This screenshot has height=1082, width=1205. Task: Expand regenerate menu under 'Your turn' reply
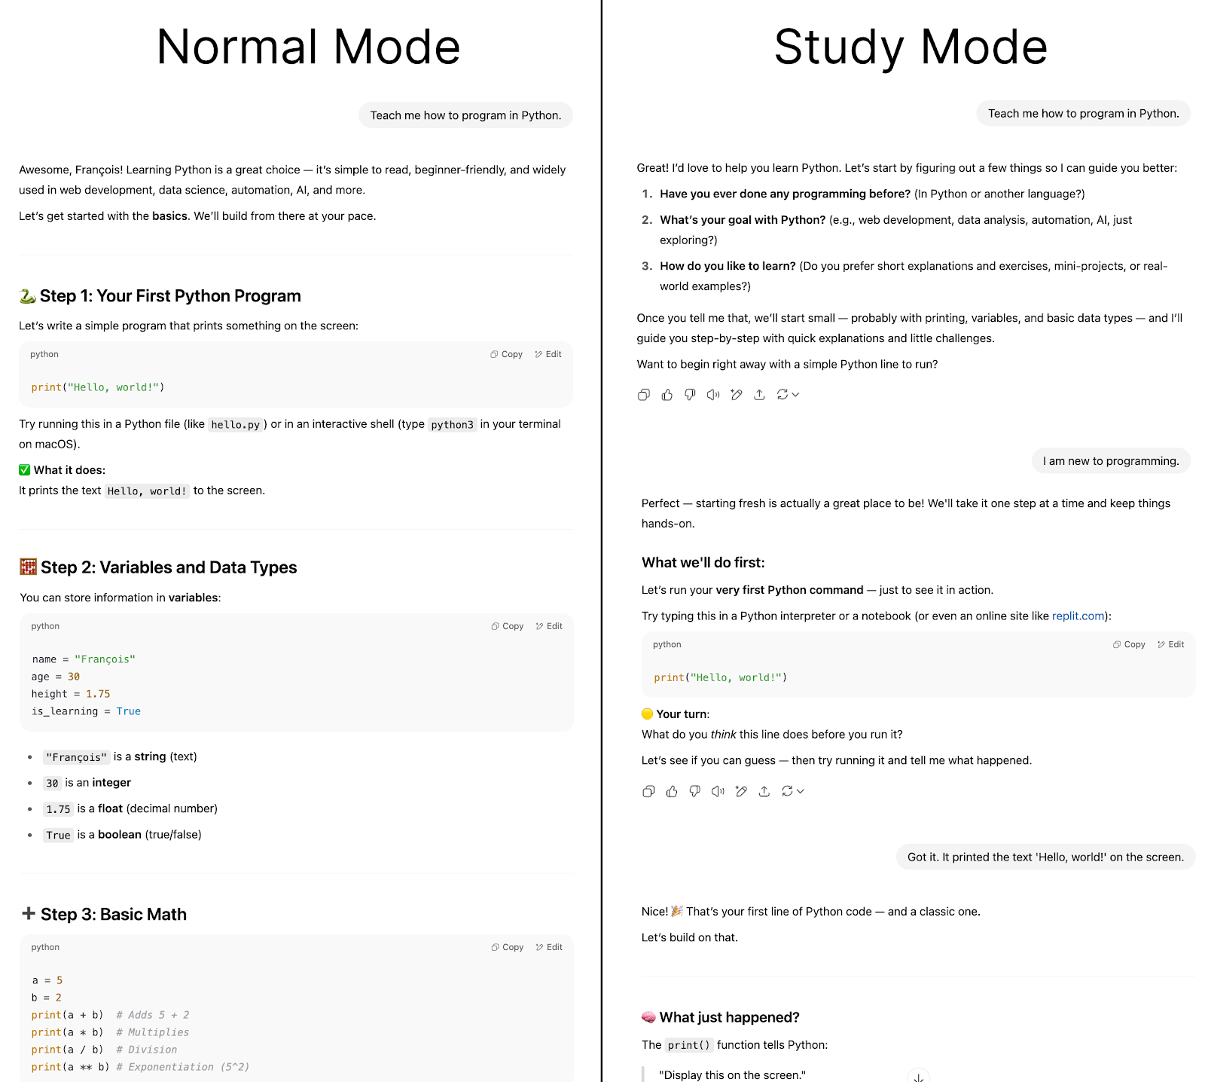pyautogui.click(x=801, y=791)
